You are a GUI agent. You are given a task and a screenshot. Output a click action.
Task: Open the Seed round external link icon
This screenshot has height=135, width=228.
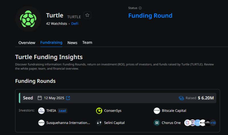pos(68,98)
